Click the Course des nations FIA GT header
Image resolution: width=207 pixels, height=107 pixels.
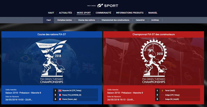[52, 34]
